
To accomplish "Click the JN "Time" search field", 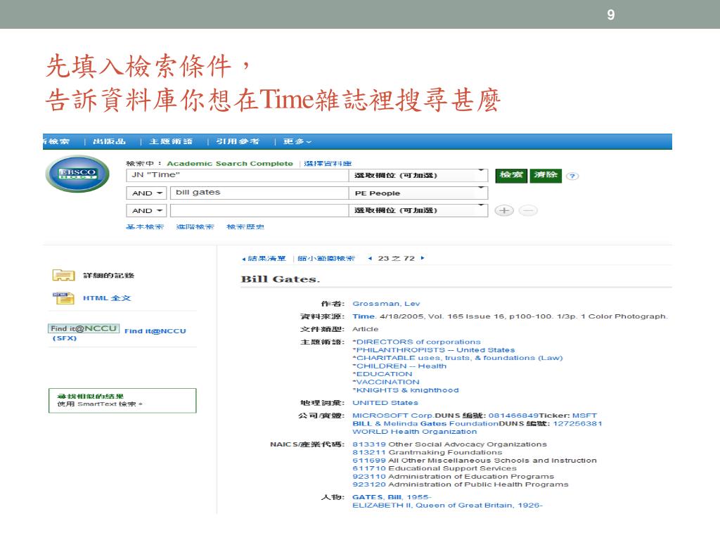I will 238,175.
